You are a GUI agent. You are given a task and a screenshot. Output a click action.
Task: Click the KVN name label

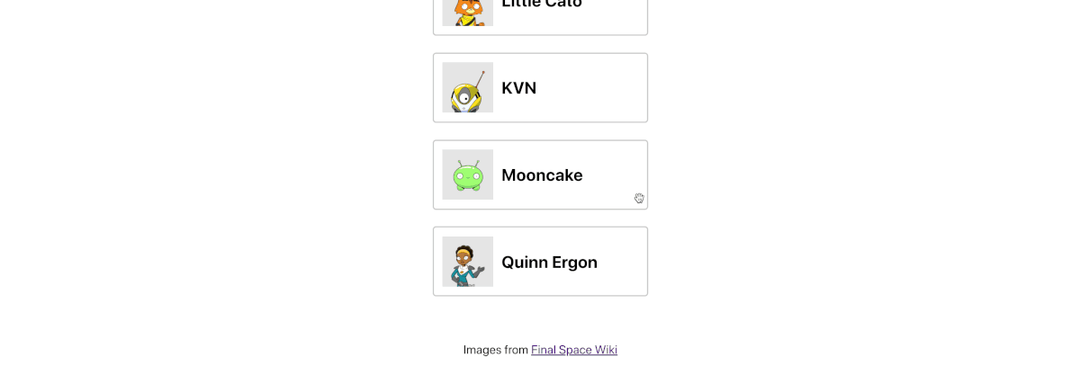[519, 88]
